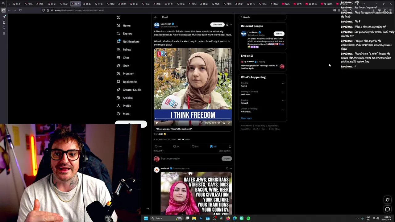Click the padlock site info icon

[48, 10]
